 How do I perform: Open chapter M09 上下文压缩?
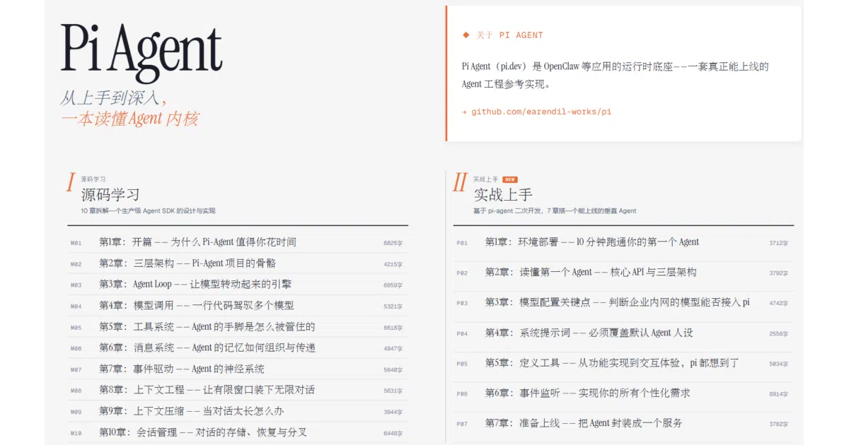[238, 411]
